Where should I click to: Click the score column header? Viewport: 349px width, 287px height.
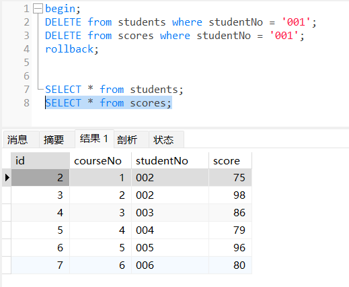pos(230,160)
